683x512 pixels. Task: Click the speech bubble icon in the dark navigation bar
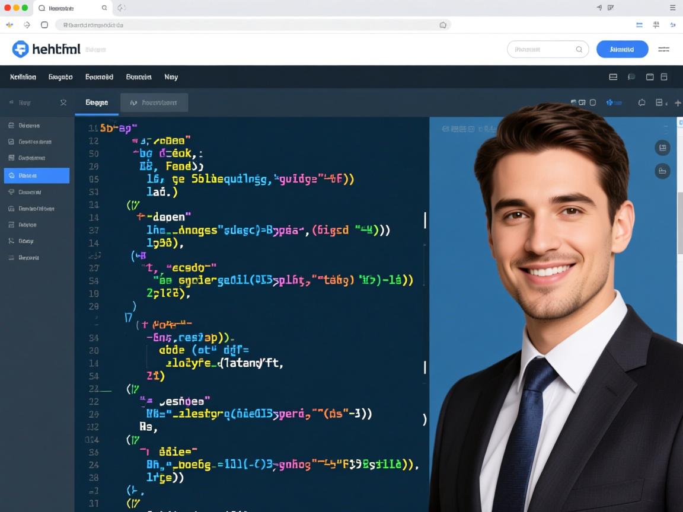coord(631,77)
